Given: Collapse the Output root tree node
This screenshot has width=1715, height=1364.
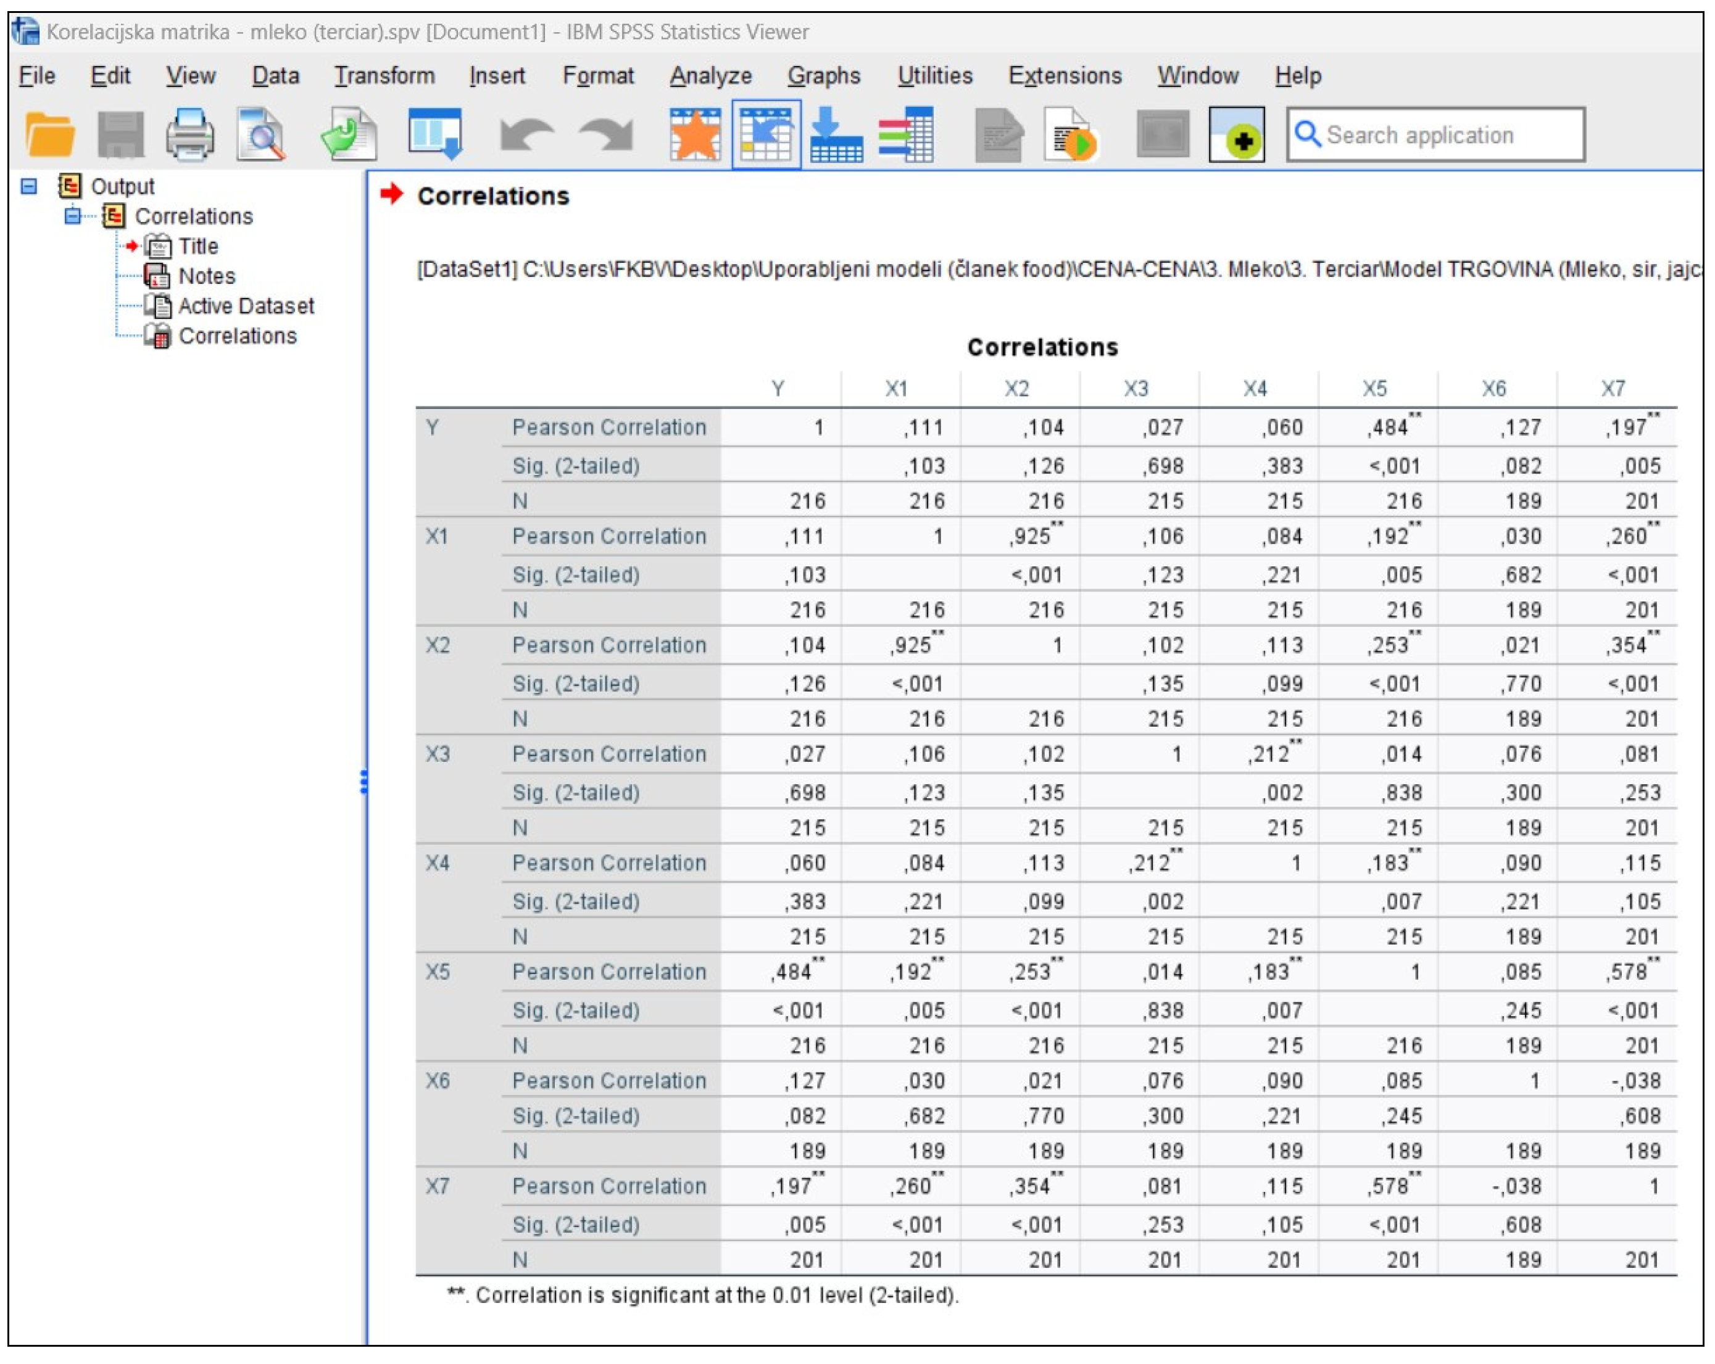Looking at the screenshot, I should coord(30,186).
